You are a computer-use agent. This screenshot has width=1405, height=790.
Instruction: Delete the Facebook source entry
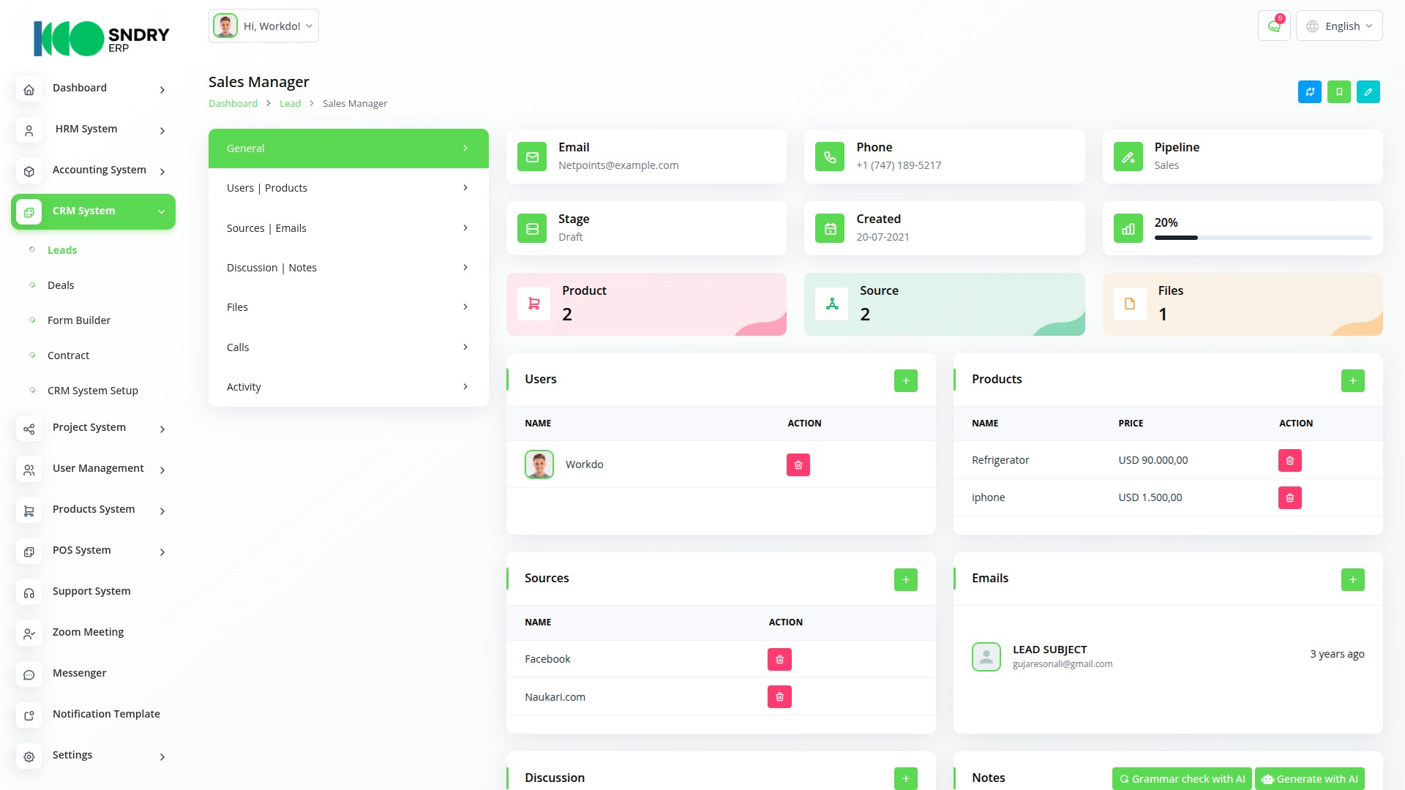(x=779, y=660)
